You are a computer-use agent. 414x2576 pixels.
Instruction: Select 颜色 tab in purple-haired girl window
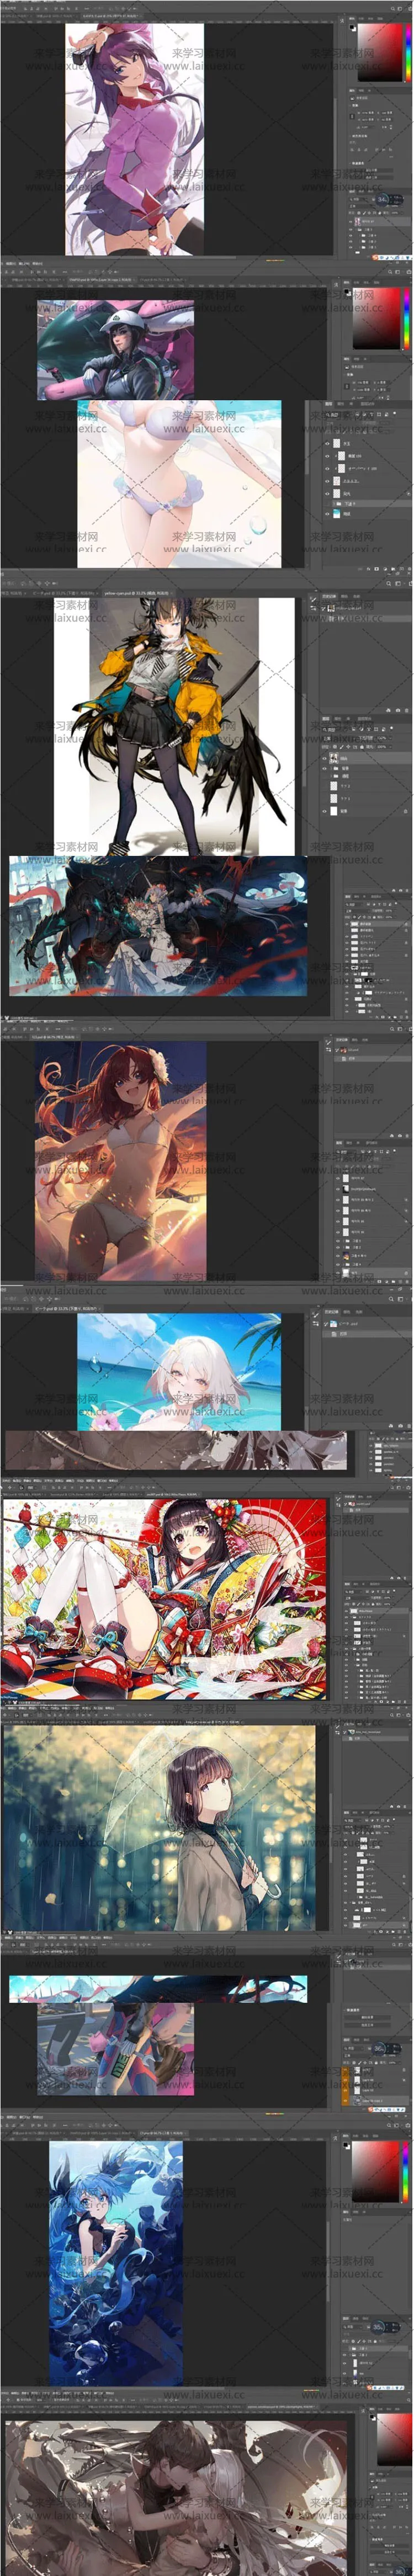(x=352, y=19)
